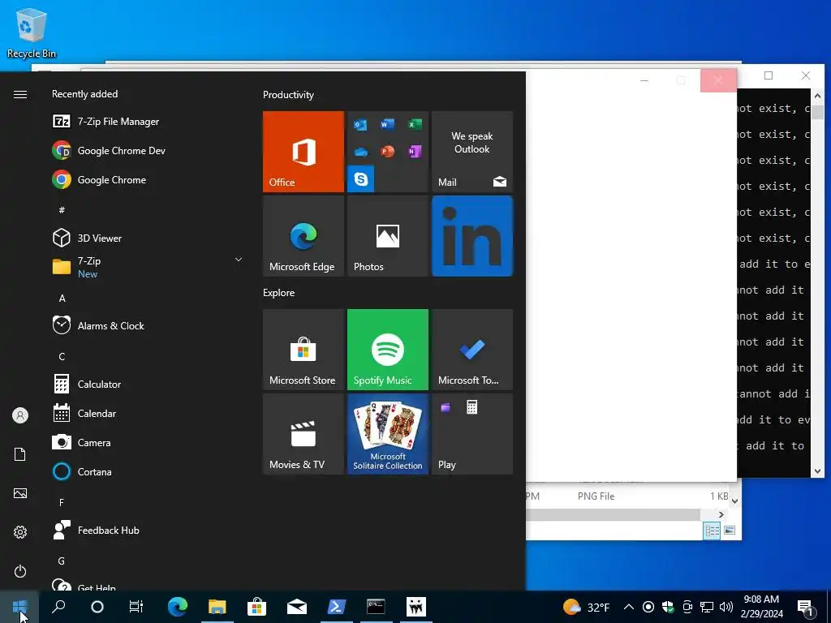Open the Microsoft Edge tile
Viewport: 831px width, 623px height.
304,236
